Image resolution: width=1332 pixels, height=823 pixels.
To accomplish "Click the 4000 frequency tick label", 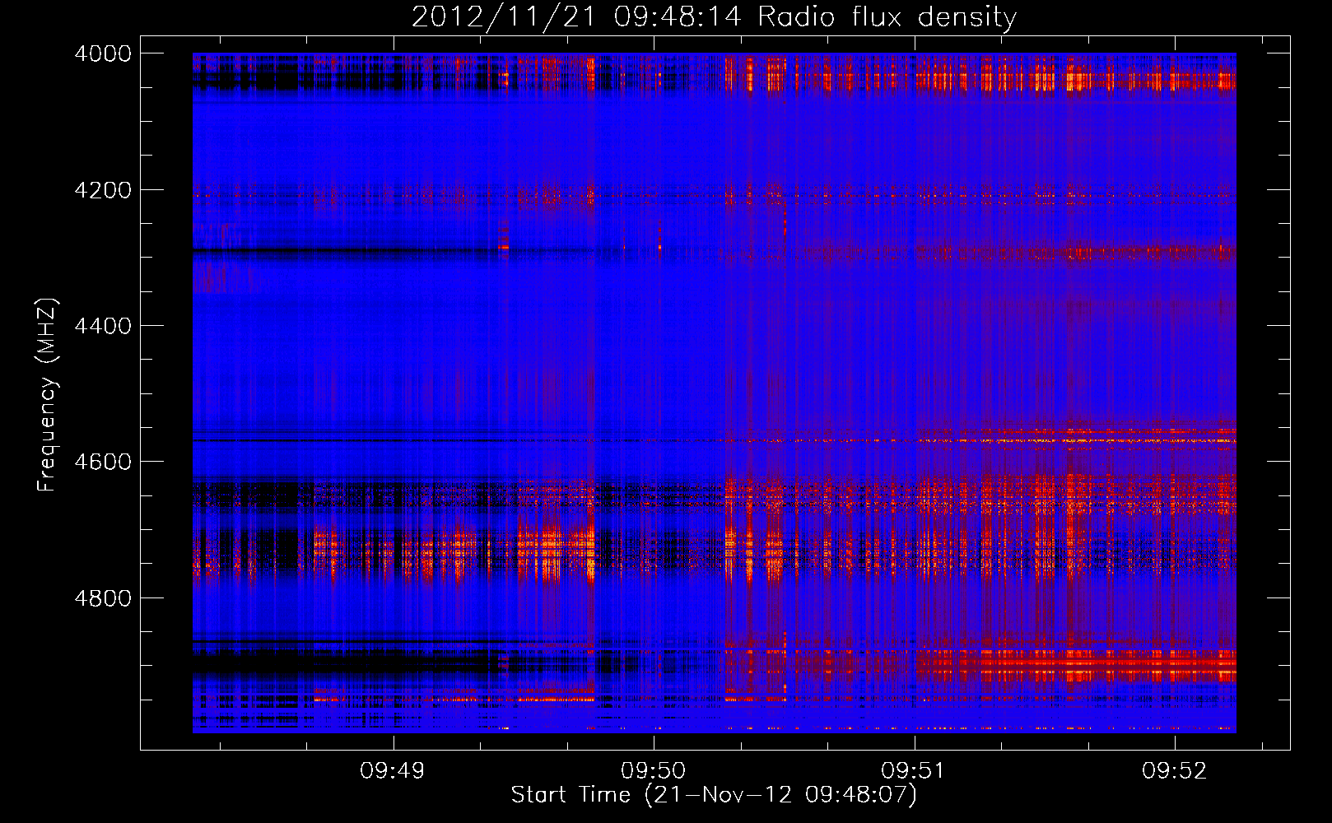I will [x=103, y=53].
